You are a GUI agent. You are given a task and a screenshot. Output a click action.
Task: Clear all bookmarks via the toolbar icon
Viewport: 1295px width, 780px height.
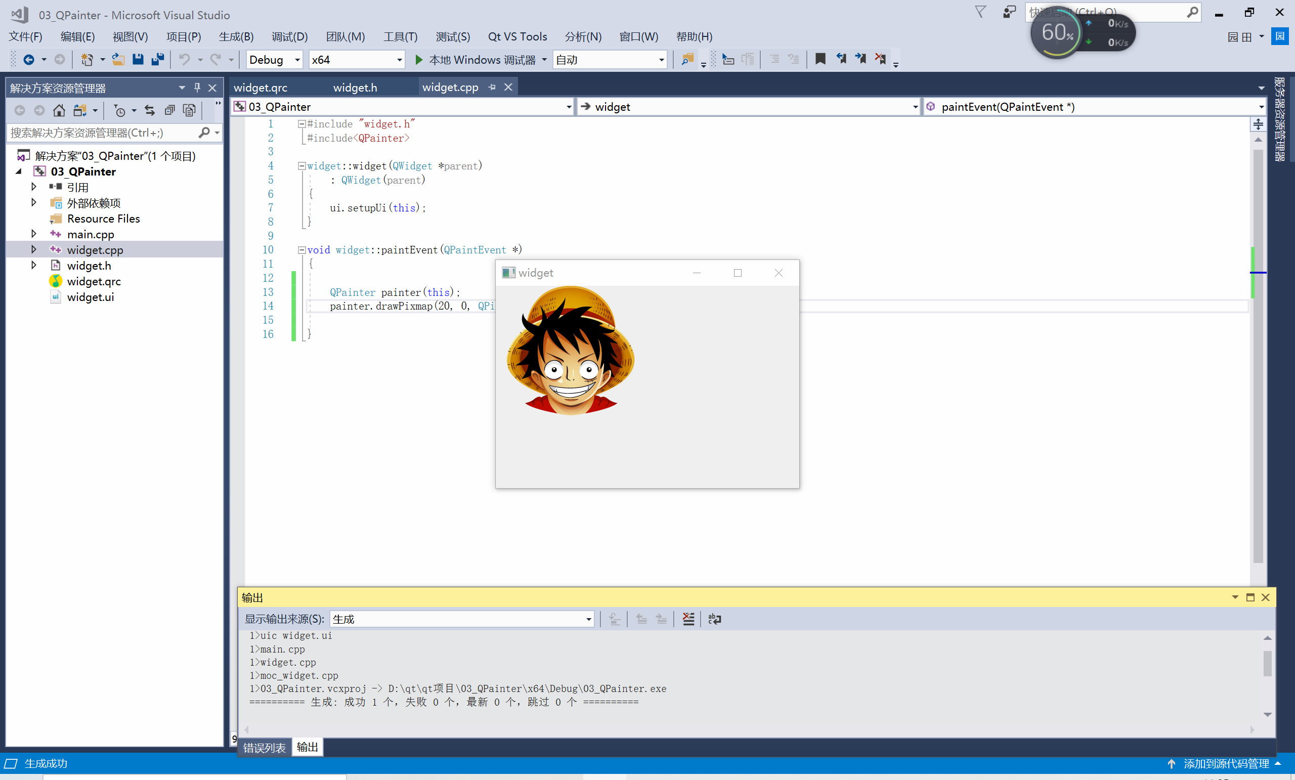click(881, 59)
